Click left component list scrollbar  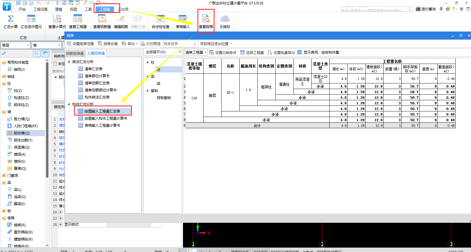[47, 120]
